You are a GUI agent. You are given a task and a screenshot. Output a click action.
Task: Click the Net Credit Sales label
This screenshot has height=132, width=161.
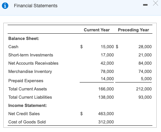(x=24, y=114)
